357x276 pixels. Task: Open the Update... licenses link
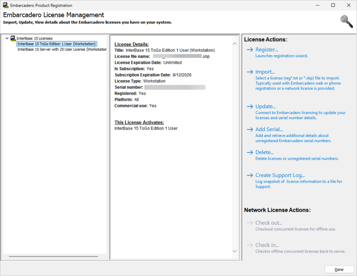266,106
